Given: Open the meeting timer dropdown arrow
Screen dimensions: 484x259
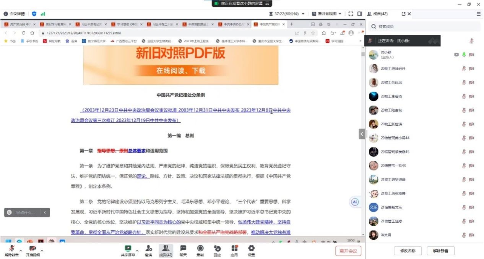Looking at the screenshot, I should (x=303, y=13).
